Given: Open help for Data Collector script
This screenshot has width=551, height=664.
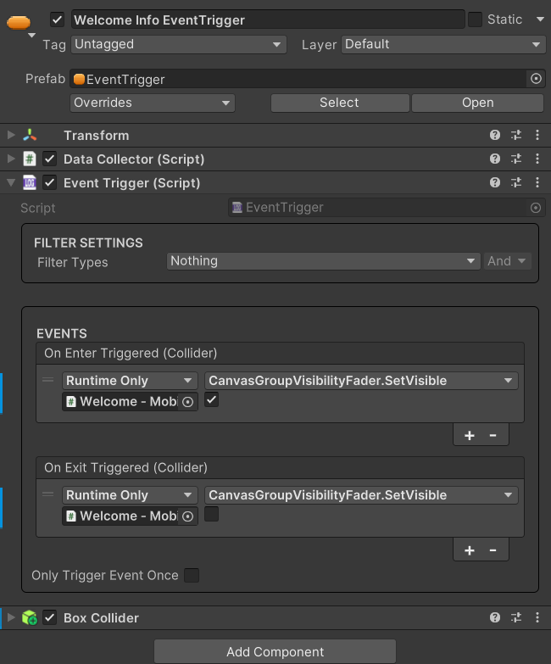Looking at the screenshot, I should pyautogui.click(x=495, y=159).
